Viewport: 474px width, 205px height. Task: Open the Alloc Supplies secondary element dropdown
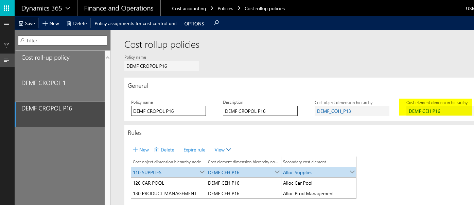pyautogui.click(x=352, y=172)
